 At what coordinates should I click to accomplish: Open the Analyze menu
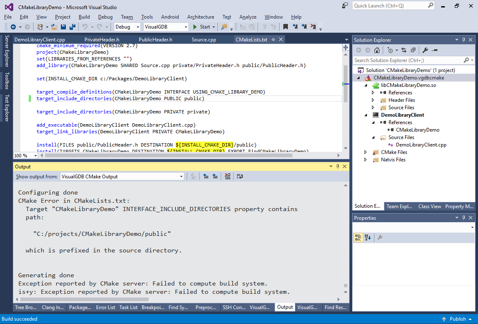[248, 17]
